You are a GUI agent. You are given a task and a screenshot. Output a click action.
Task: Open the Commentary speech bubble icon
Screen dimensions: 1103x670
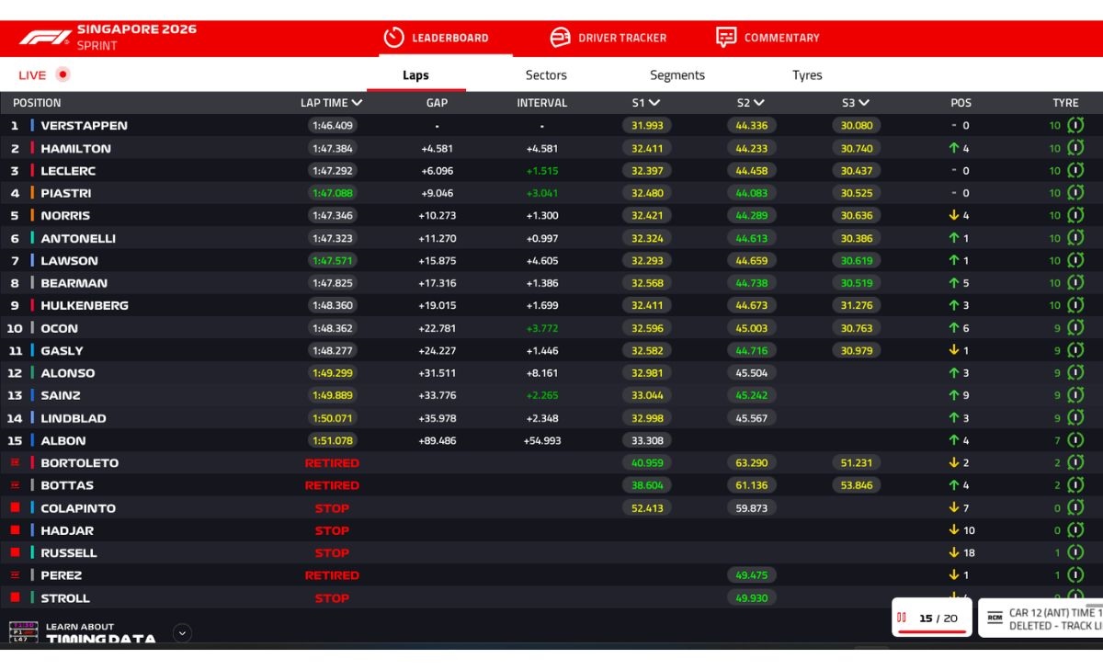726,38
